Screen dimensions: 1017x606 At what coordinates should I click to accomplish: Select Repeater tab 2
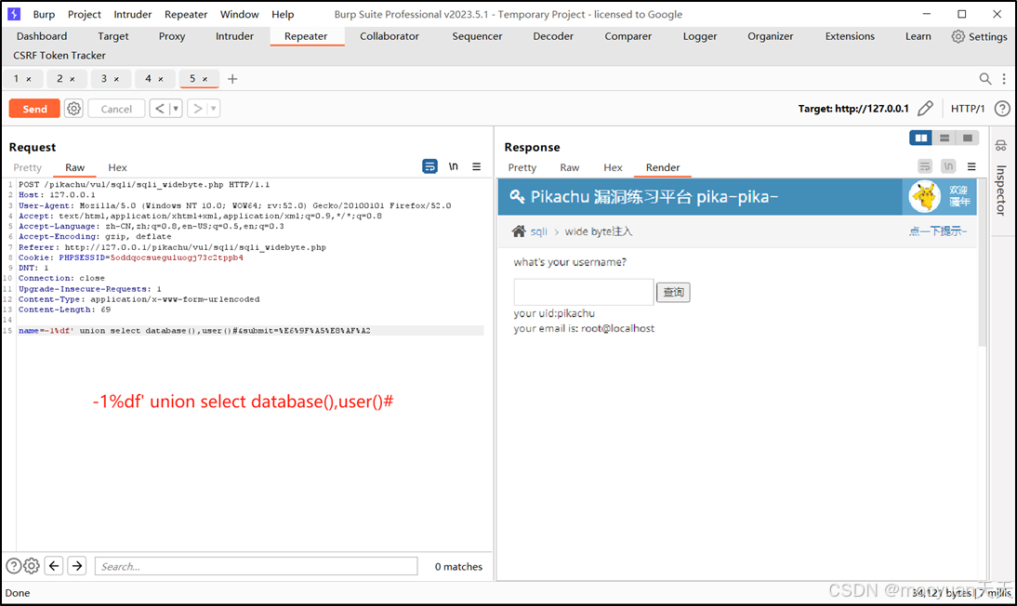coord(59,78)
